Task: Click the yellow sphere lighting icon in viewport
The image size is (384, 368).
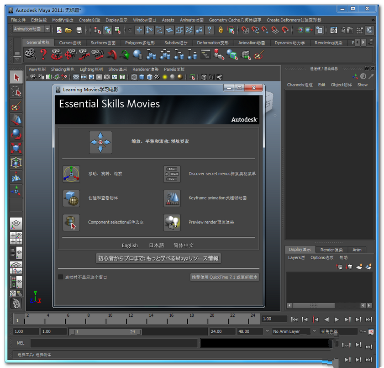Action: coord(165,77)
